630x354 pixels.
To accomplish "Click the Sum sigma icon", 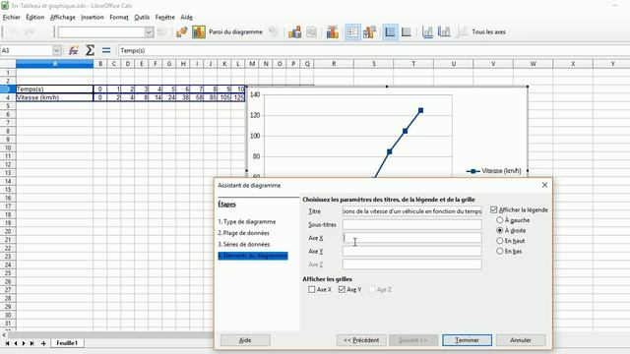I will (90, 50).
